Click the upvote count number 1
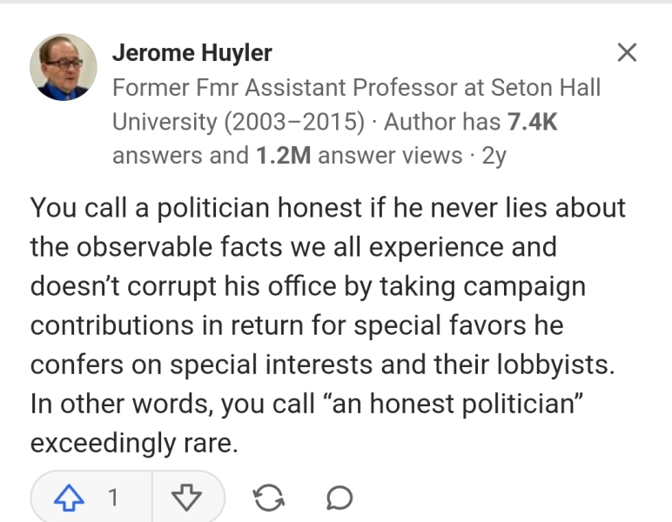The image size is (672, 522). (x=112, y=498)
